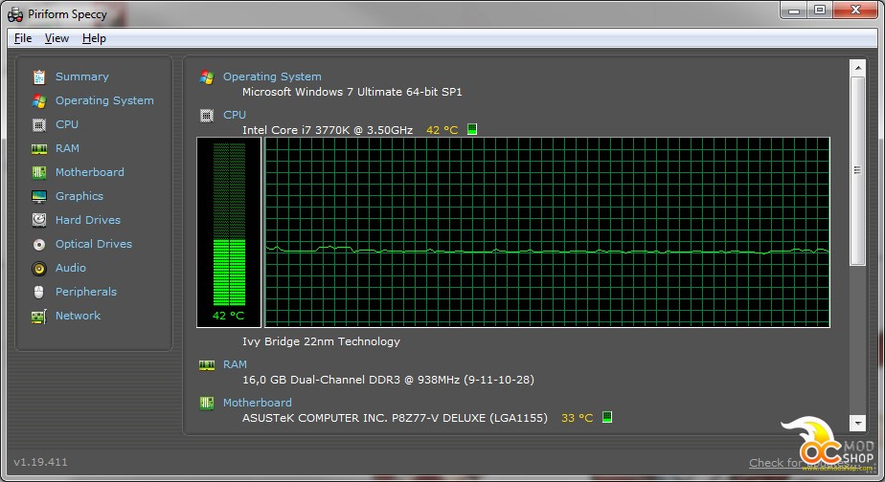Click the CPU chip icon in sidebar
885x482 pixels.
(x=39, y=124)
